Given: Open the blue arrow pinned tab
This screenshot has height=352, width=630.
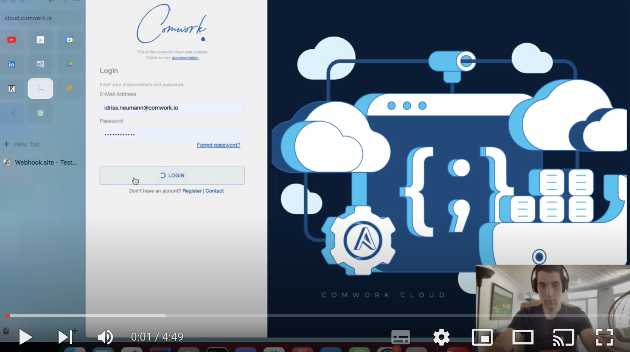Looking at the screenshot, I should point(11,113).
